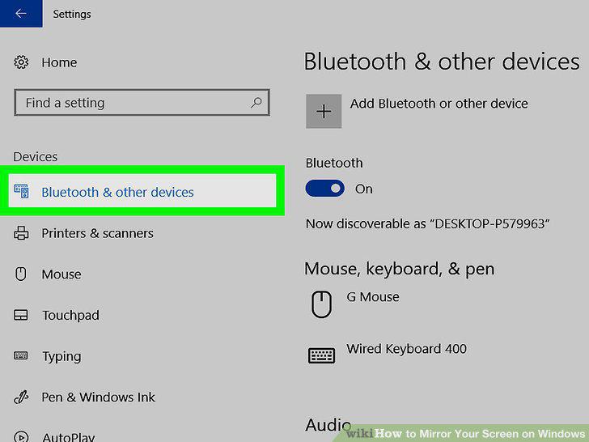Viewport: 589px width, 442px height.
Task: Toggle the Bluetooth switch off
Action: coord(325,189)
